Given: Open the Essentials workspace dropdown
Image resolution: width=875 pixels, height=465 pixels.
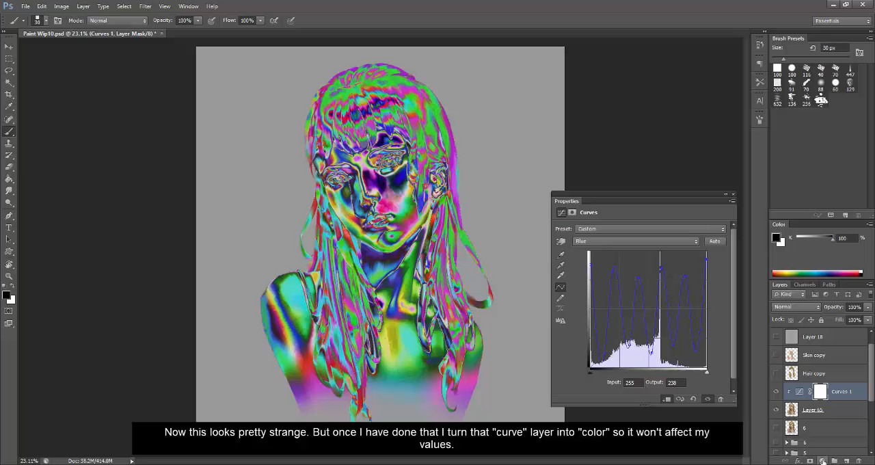Looking at the screenshot, I should [x=842, y=21].
